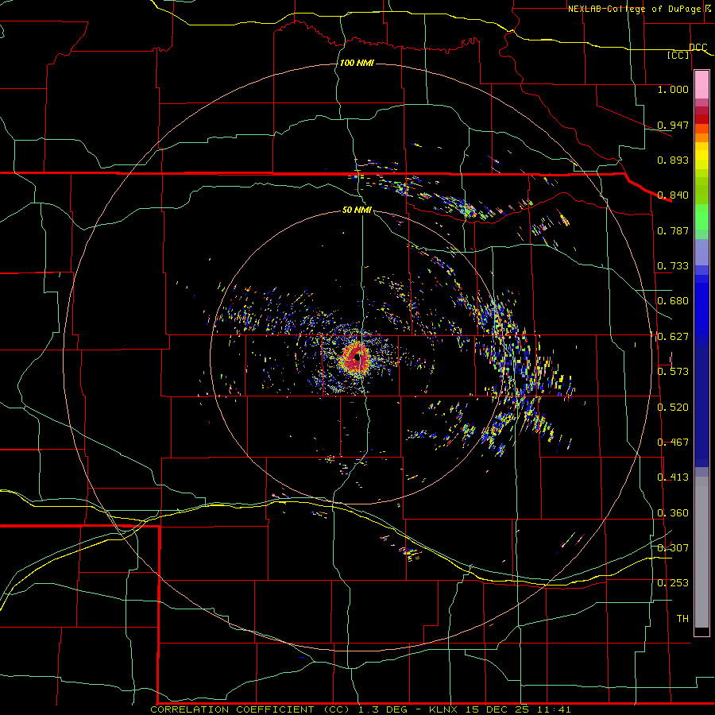The image size is (715, 715).
Task: Click the 0.413 color scale value
Action: click(673, 477)
